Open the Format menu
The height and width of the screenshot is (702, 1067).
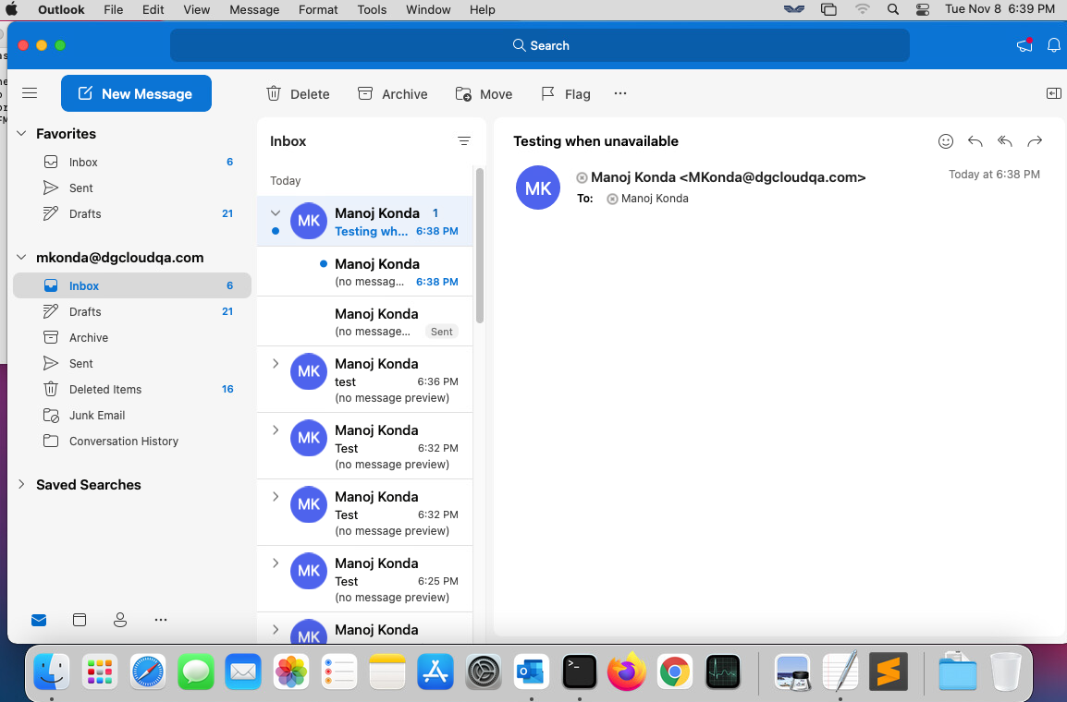[317, 10]
